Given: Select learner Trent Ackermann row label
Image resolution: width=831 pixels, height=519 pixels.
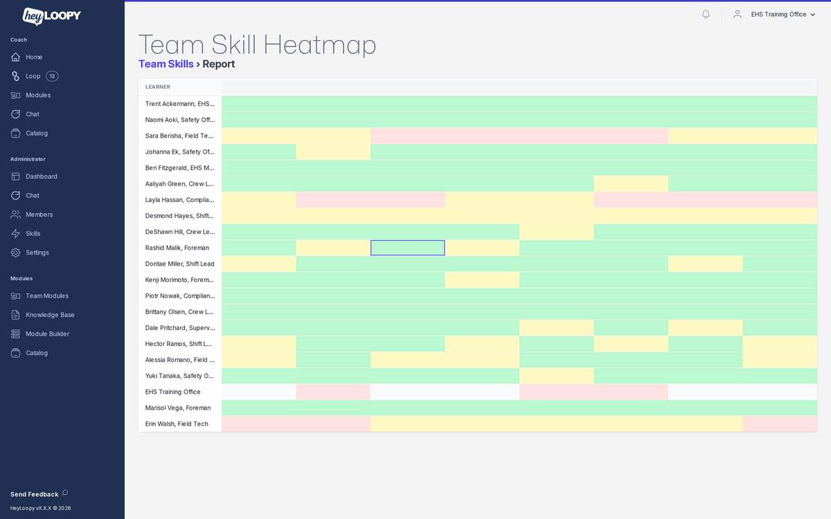Looking at the screenshot, I should click(x=180, y=104).
